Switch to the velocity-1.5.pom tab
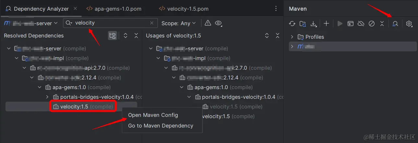This screenshot has height=143, width=418. pyautogui.click(x=187, y=9)
